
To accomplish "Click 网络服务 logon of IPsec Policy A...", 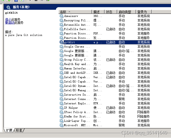I will tap(143, 112).
